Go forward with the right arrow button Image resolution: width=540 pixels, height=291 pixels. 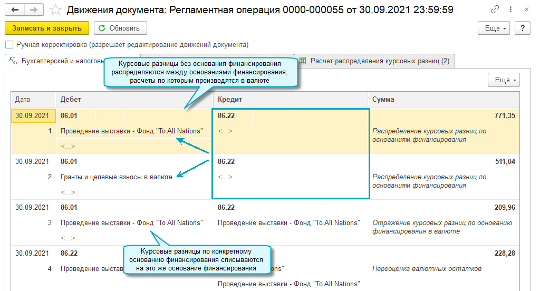(34, 9)
